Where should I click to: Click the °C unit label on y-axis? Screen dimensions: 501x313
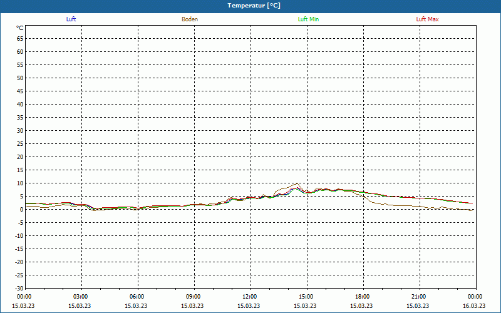20,28
